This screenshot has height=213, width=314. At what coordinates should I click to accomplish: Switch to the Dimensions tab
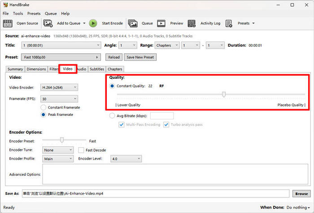(36, 69)
